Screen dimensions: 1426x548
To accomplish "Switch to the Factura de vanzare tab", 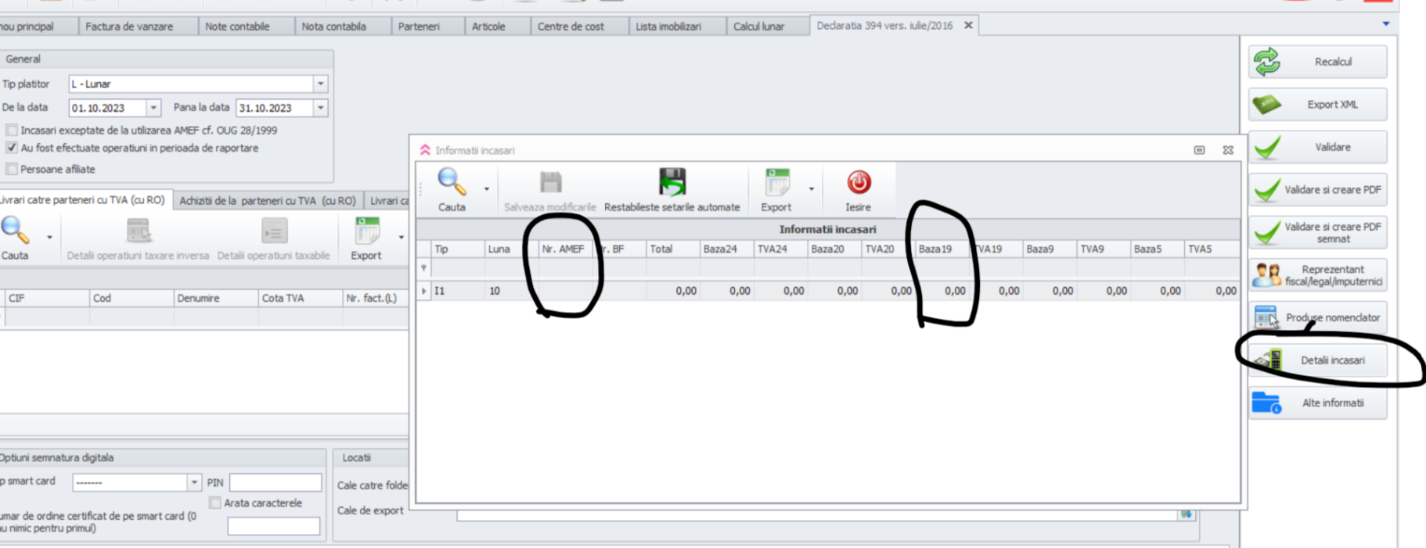I will point(129,27).
